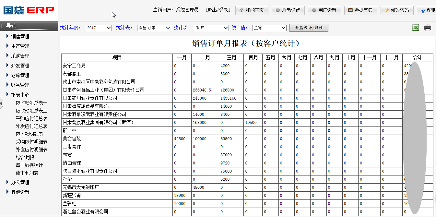Expand 销售管理 in navigation
Screen dimensions: 436x217
pyautogui.click(x=20, y=36)
